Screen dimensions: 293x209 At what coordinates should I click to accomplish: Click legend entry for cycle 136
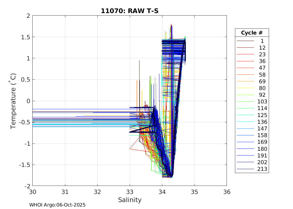[x=262, y=122]
